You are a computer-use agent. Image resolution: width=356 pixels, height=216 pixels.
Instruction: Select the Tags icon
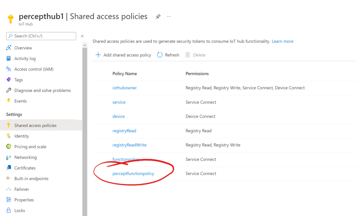[x=8, y=80]
